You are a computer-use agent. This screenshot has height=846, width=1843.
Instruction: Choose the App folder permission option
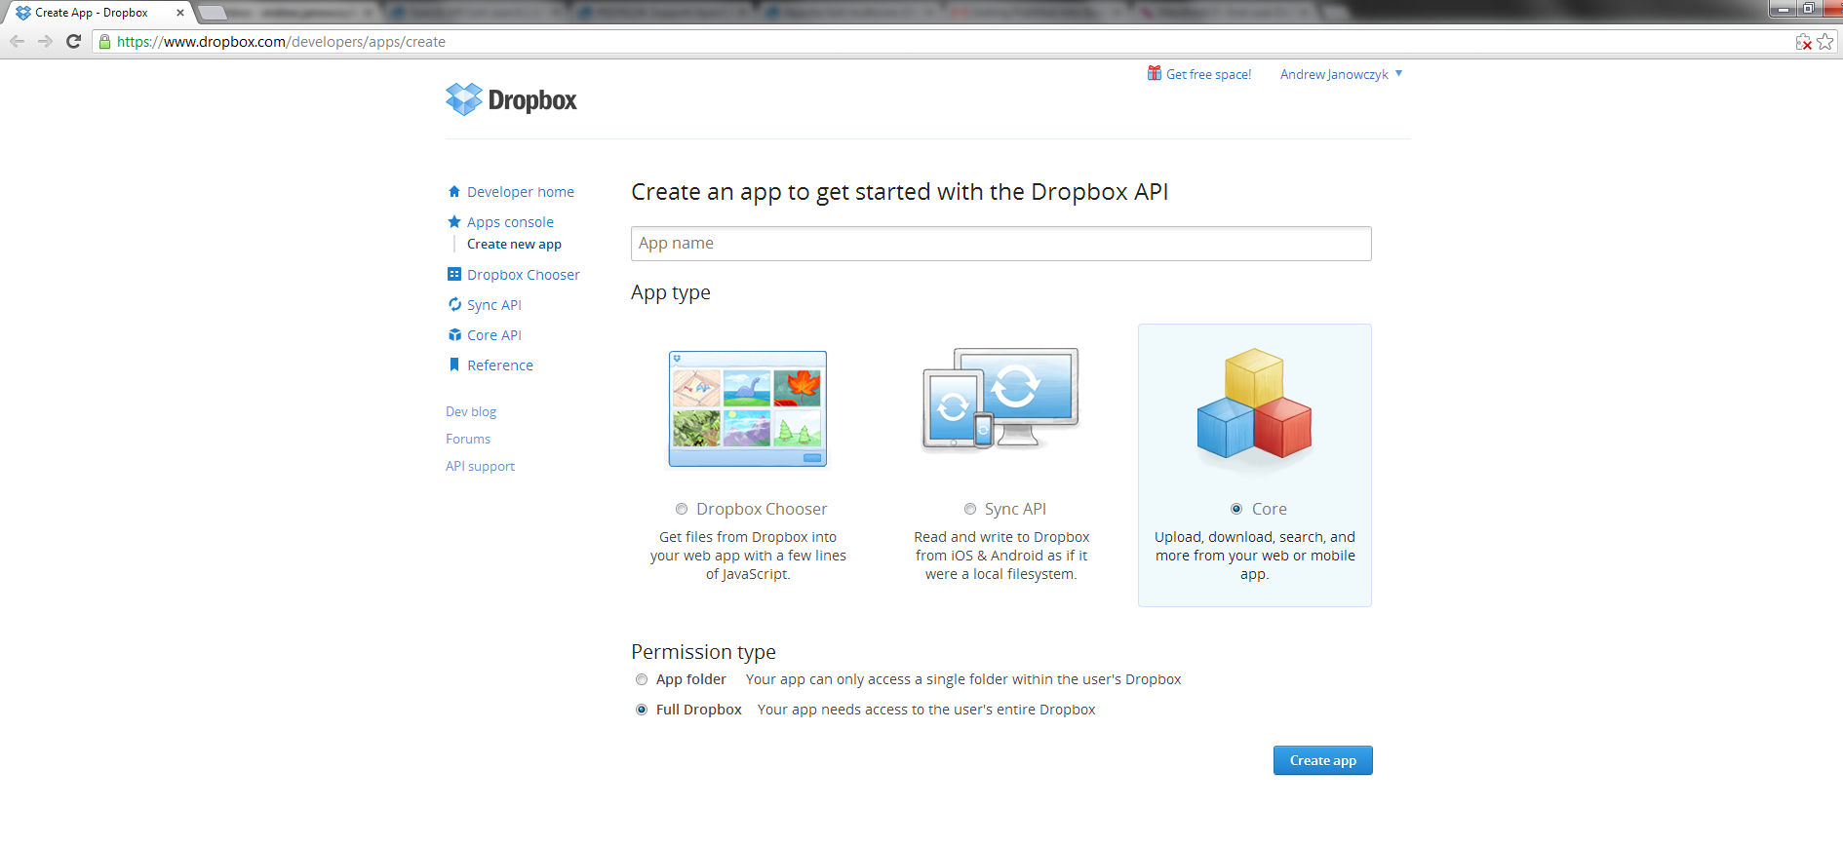[x=642, y=680]
